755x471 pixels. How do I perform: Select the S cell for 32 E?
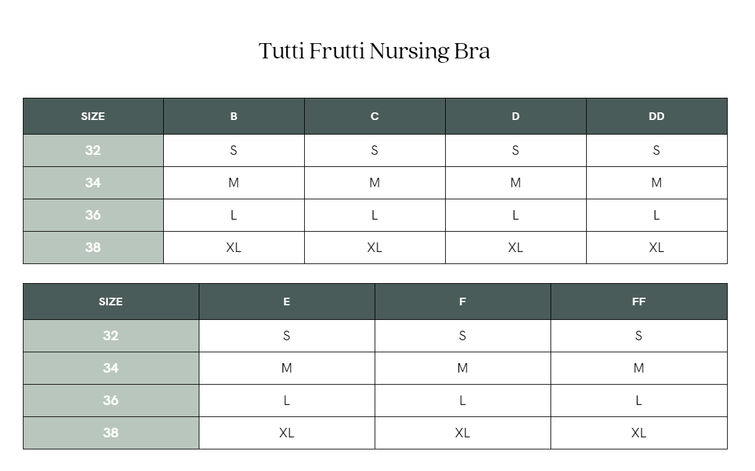pos(287,336)
